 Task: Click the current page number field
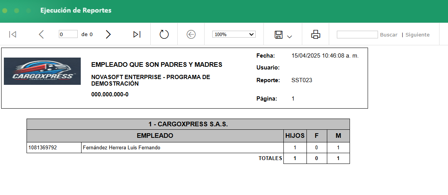pyautogui.click(x=68, y=34)
